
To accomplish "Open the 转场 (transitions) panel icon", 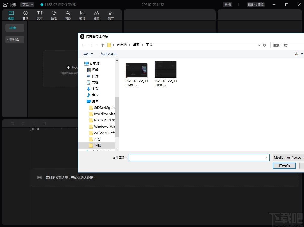I will [x=82, y=15].
